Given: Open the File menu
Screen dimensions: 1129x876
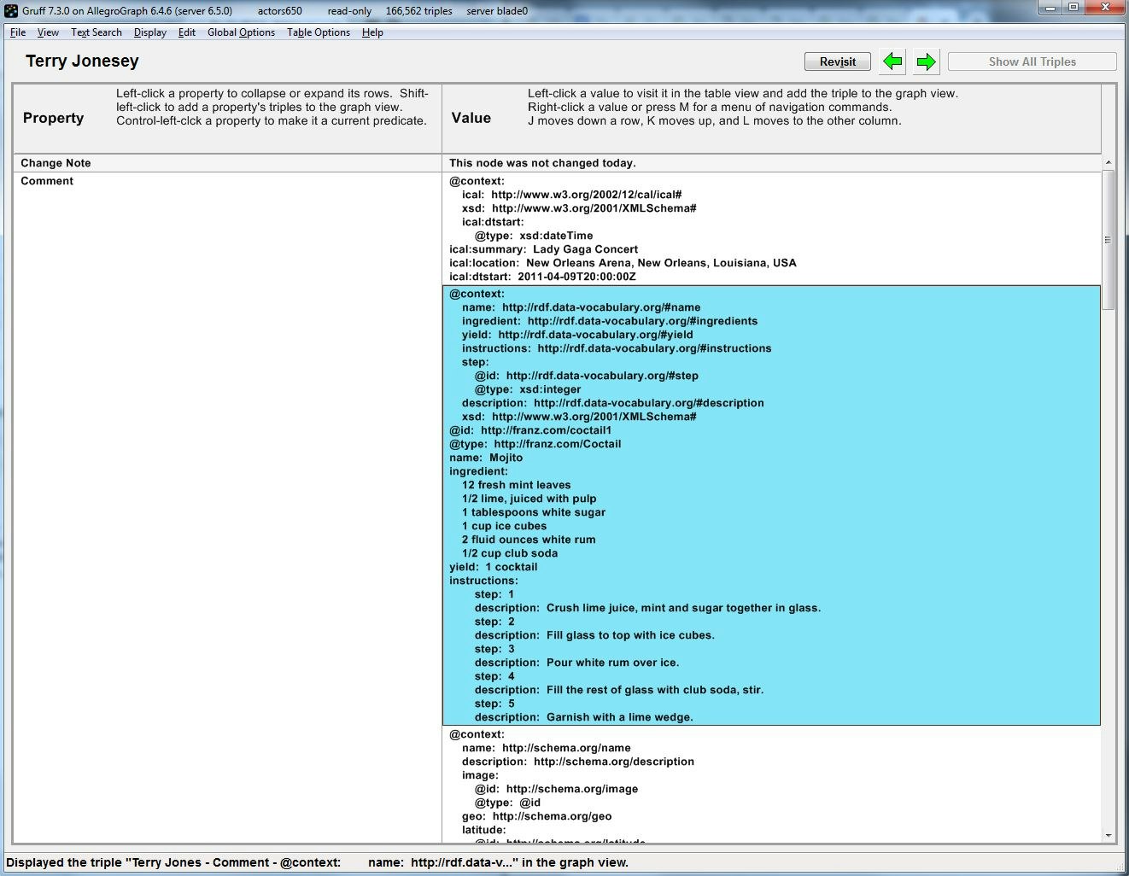Looking at the screenshot, I should (x=17, y=32).
